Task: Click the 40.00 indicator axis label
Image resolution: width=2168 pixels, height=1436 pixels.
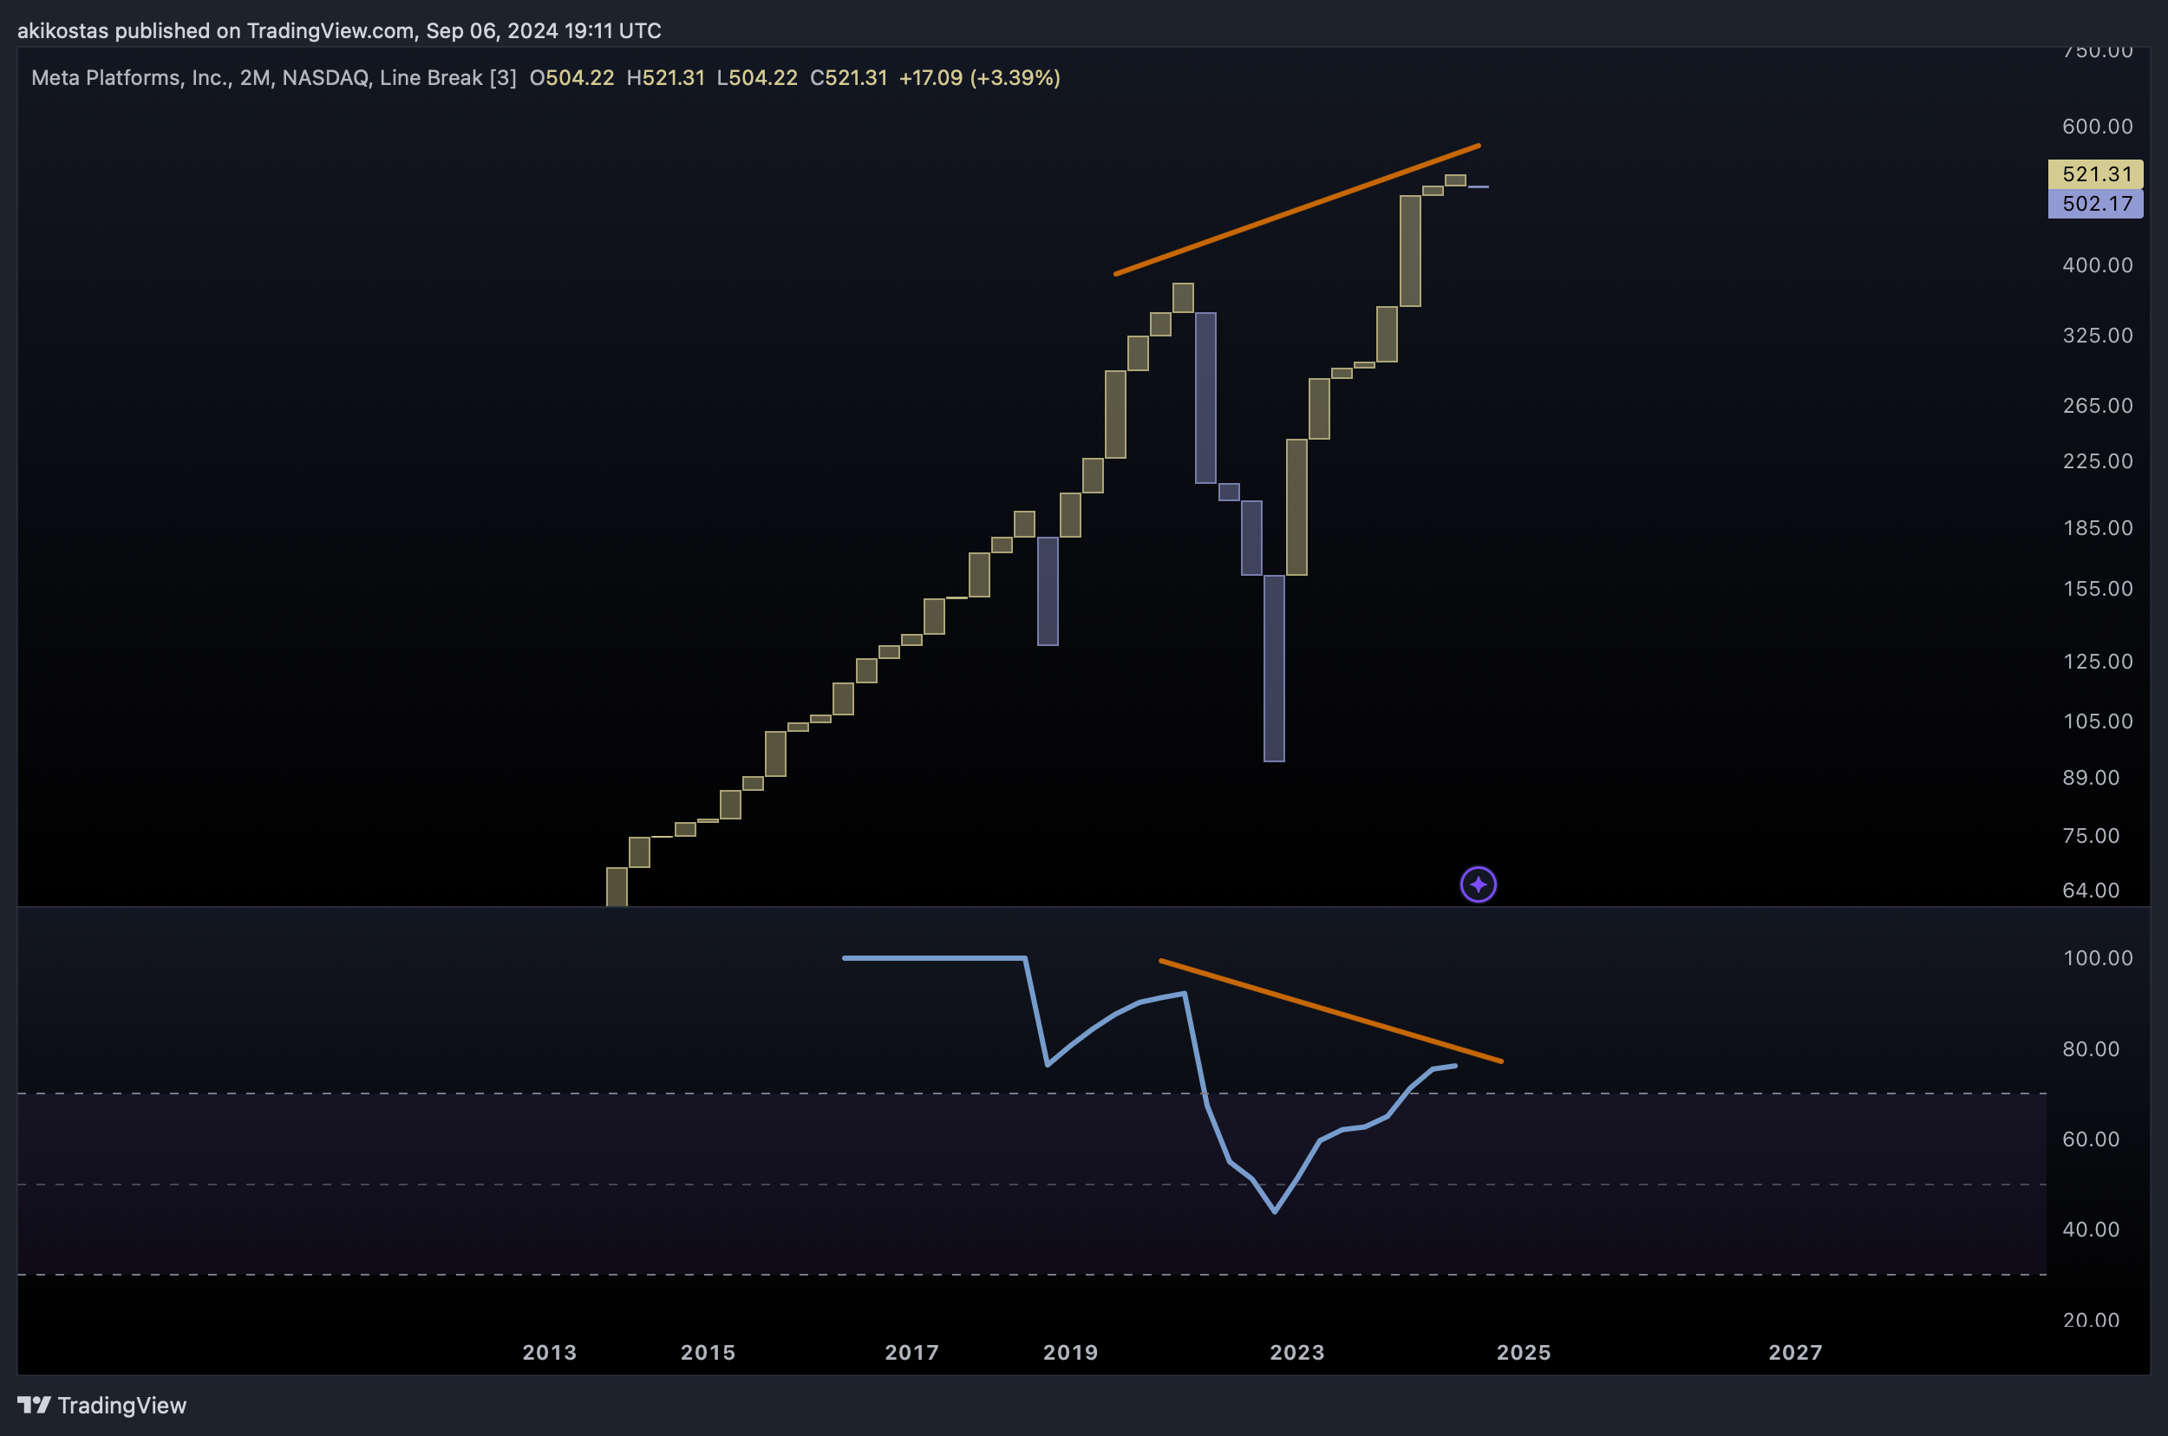Action: tap(2091, 1229)
